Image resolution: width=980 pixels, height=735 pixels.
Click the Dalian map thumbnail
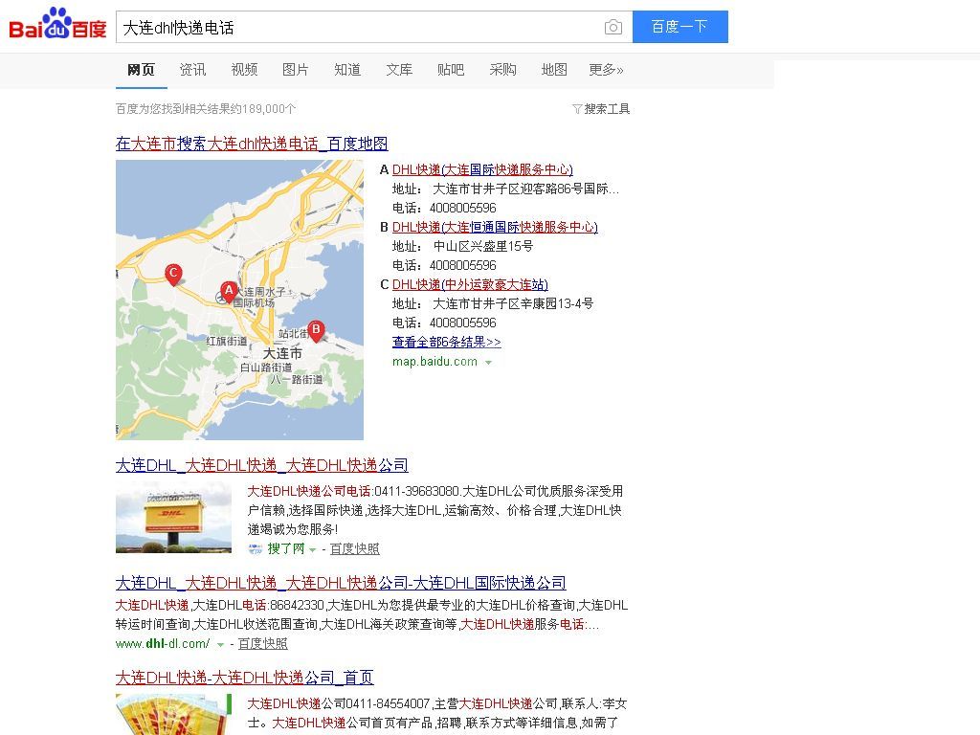239,300
